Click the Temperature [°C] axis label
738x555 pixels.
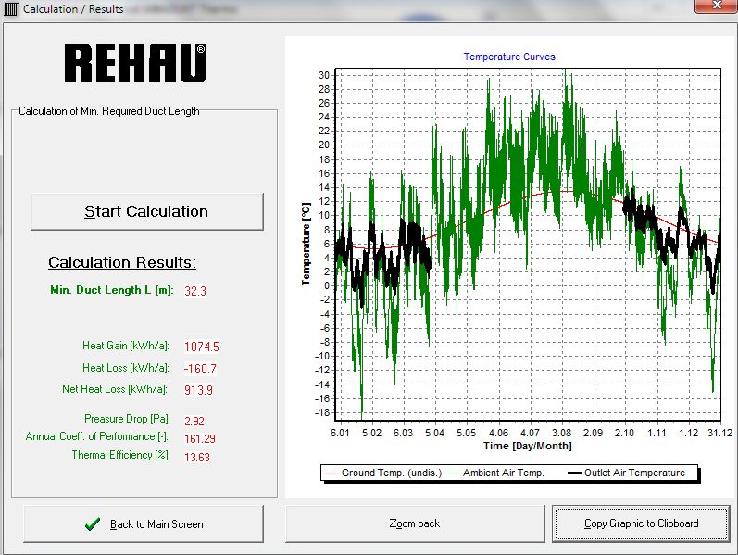305,246
